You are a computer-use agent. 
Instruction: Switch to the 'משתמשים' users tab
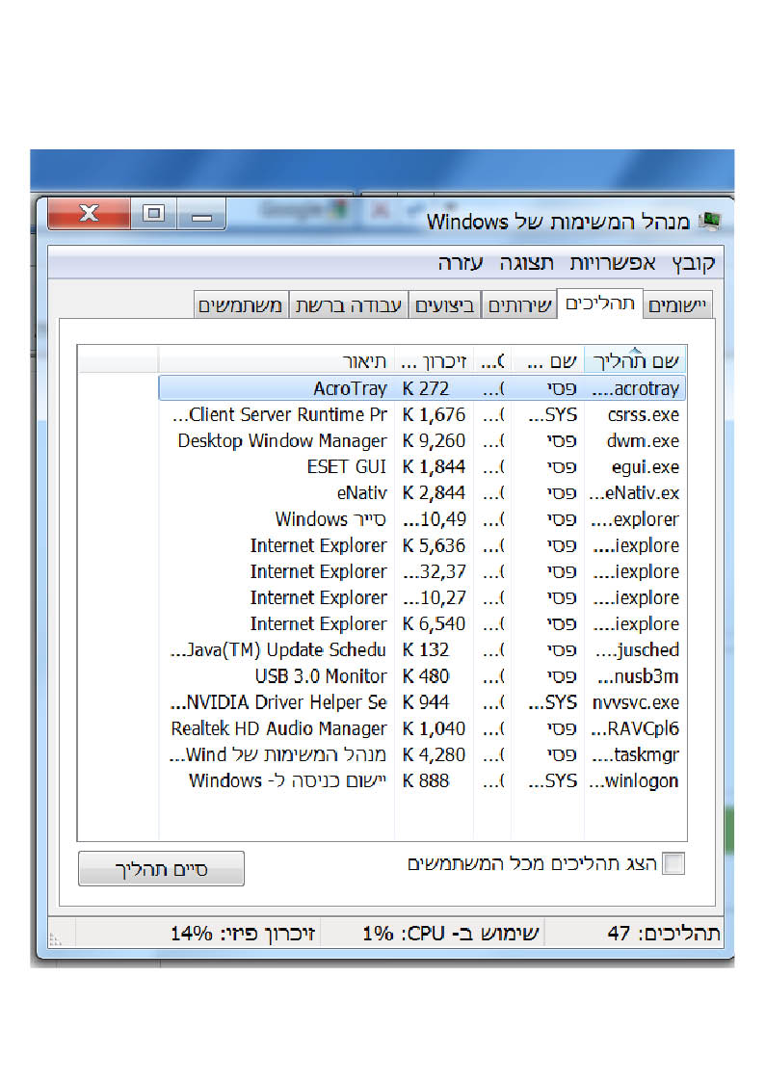tap(240, 305)
